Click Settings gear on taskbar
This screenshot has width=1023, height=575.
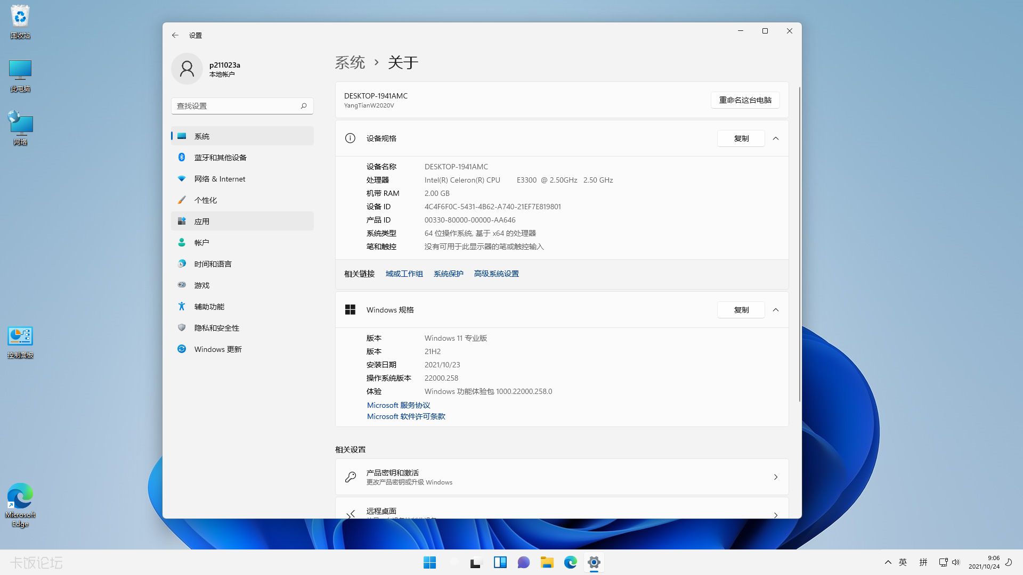tap(594, 562)
